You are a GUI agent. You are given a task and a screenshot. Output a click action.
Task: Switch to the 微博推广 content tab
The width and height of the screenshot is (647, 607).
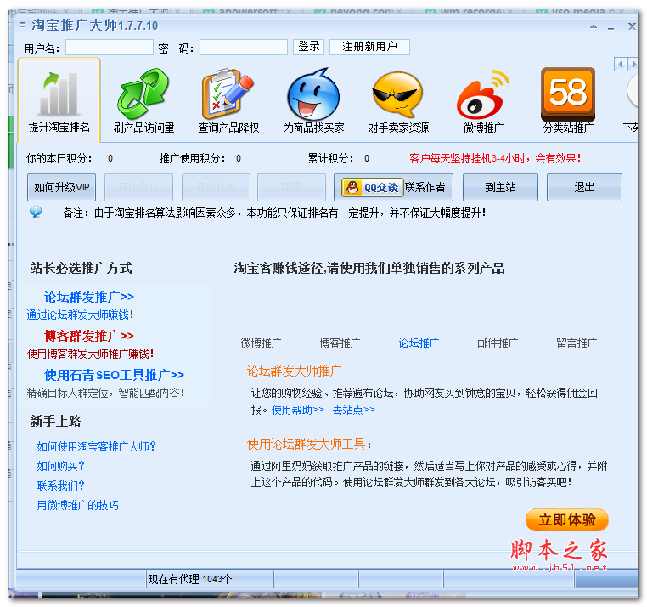[262, 343]
